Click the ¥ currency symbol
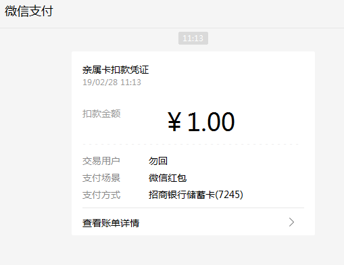This screenshot has height=265, width=344. click(x=174, y=122)
